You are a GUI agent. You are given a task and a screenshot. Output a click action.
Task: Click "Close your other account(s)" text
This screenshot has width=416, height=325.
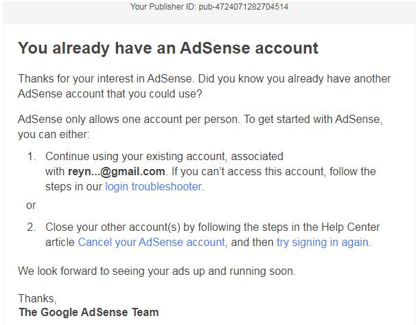110,227
